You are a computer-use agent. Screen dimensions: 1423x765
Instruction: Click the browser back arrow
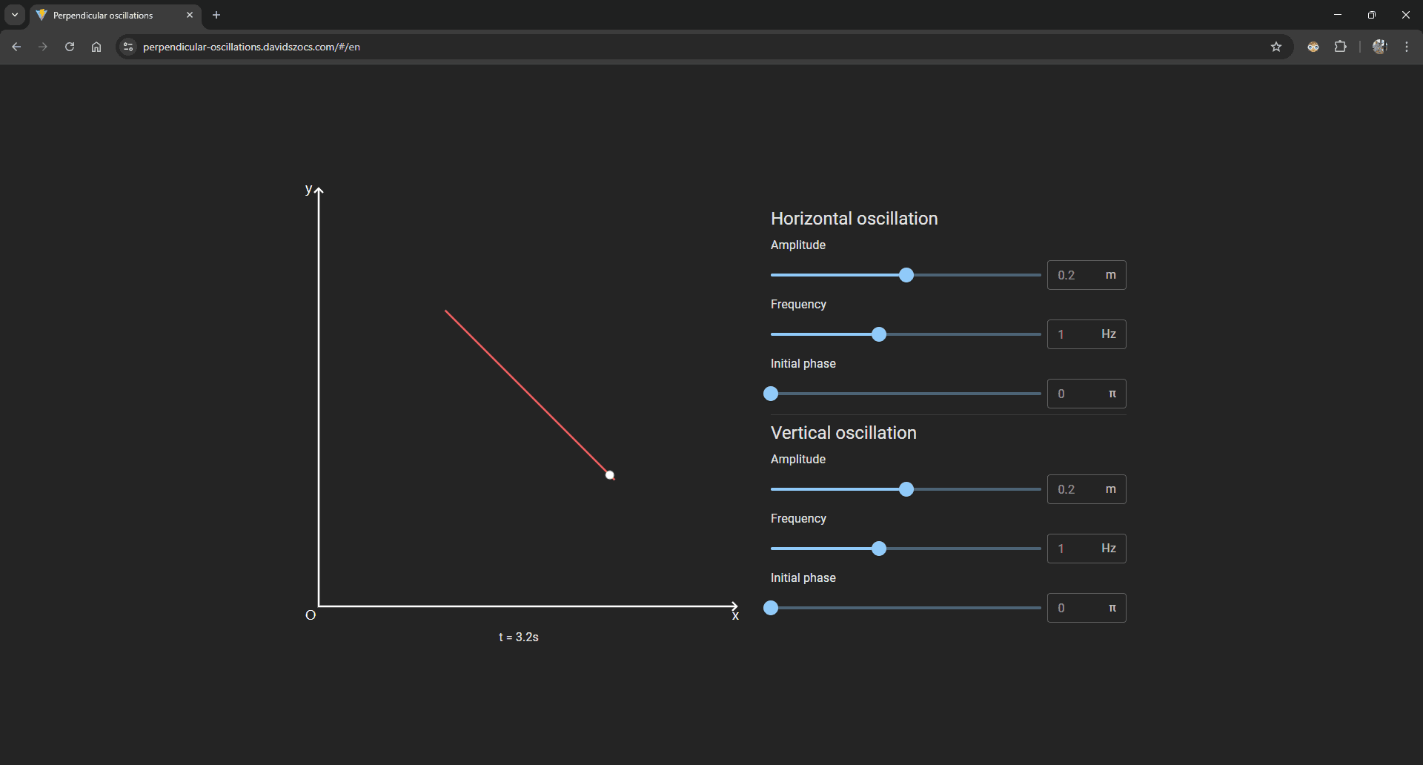(16, 47)
